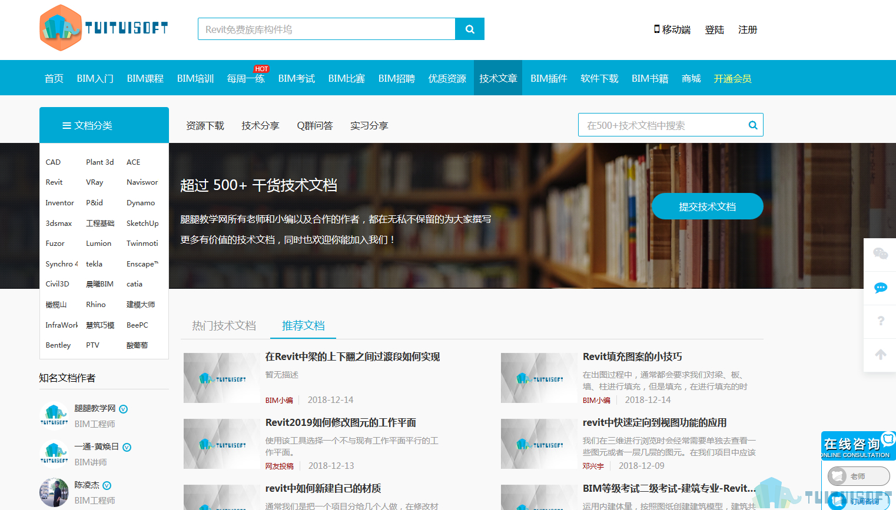Image resolution: width=896 pixels, height=510 pixels.
Task: Click verified badge next to 腿腿教学网
Action: [124, 409]
